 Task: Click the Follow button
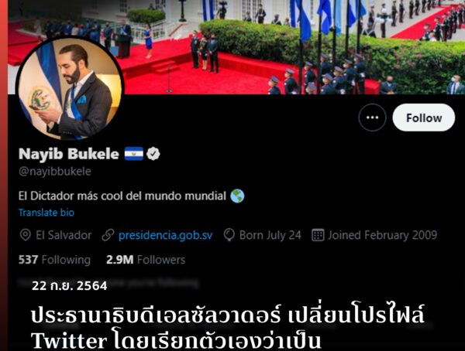pos(423,118)
